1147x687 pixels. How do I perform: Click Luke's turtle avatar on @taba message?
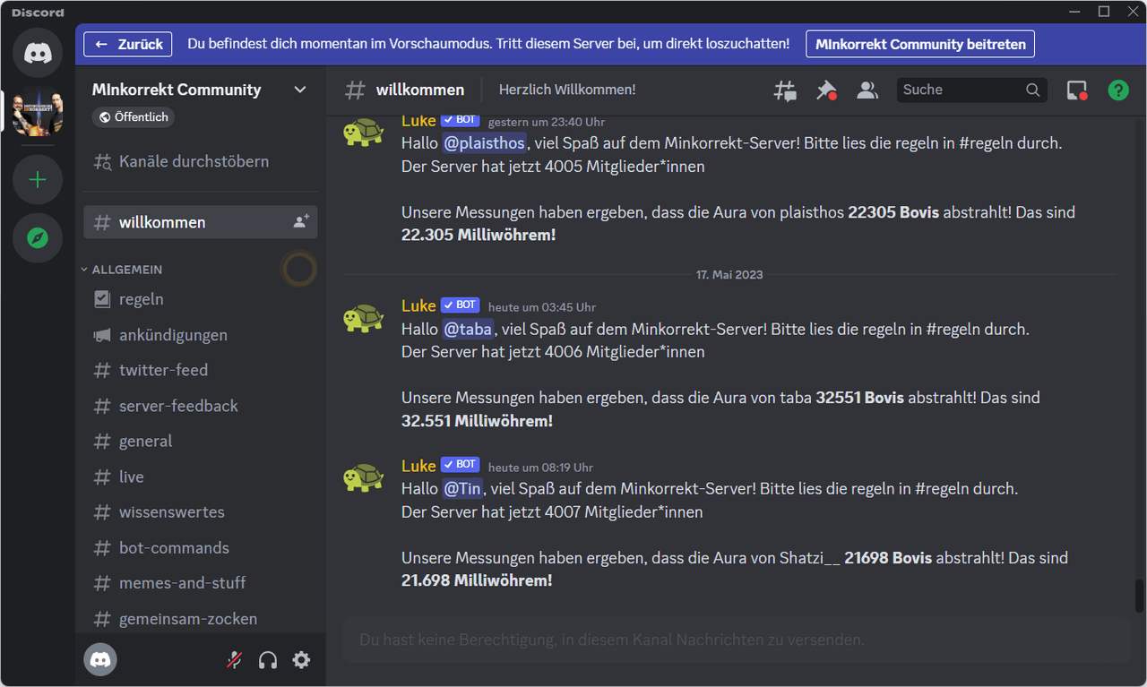(x=364, y=317)
